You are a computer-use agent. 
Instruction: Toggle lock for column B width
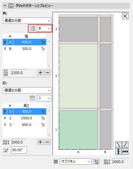click(43, 49)
